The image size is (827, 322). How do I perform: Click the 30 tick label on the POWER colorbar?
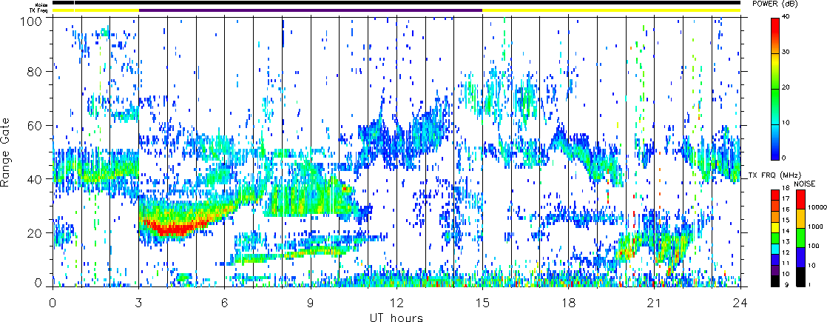tap(786, 53)
